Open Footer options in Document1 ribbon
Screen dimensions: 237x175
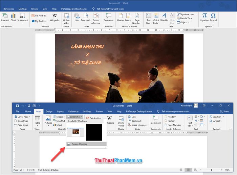point(128,18)
